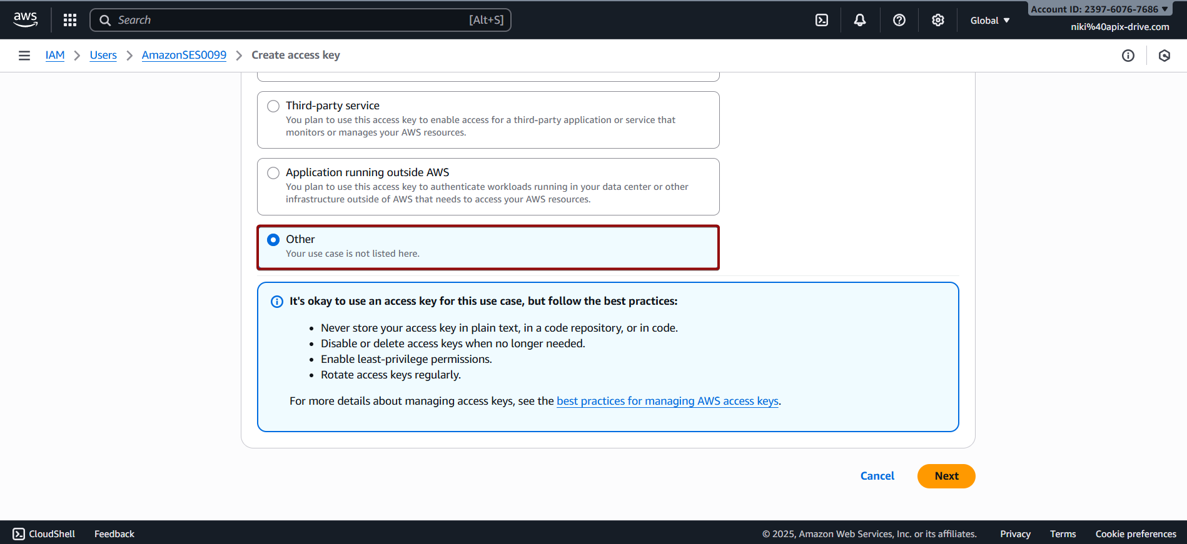Click the AWS logo home icon

click(25, 19)
